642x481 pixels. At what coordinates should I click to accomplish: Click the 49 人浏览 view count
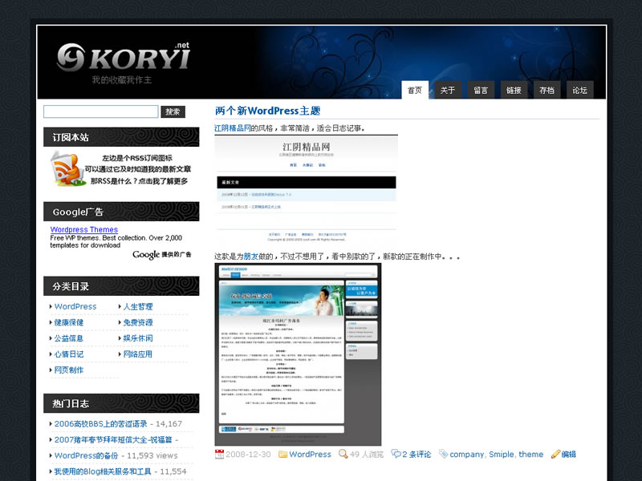[367, 454]
